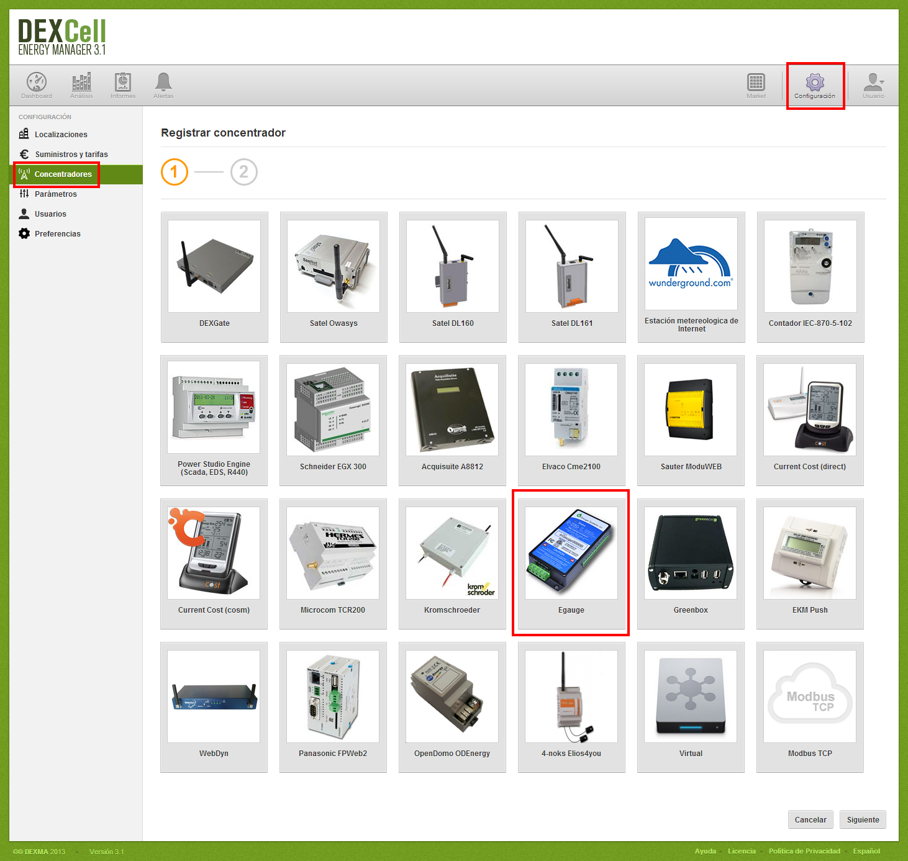Select the Current Cost (cosm) device
The image size is (908, 861).
coord(214,564)
